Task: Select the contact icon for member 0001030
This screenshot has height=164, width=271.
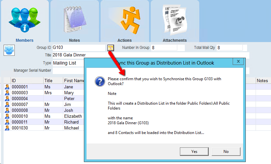Action: [7, 128]
